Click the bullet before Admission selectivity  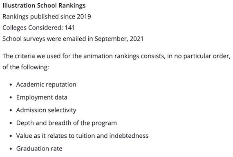point(11,110)
